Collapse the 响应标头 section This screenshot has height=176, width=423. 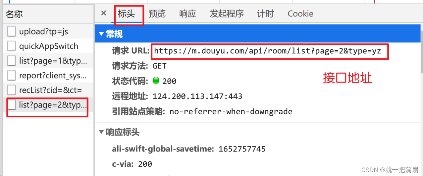(x=101, y=132)
